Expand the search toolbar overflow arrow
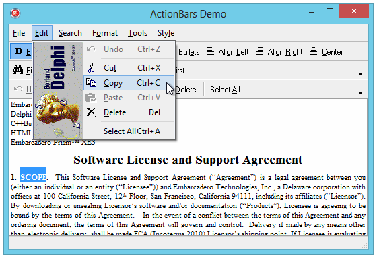This screenshot has width=377, height=258. point(360,74)
